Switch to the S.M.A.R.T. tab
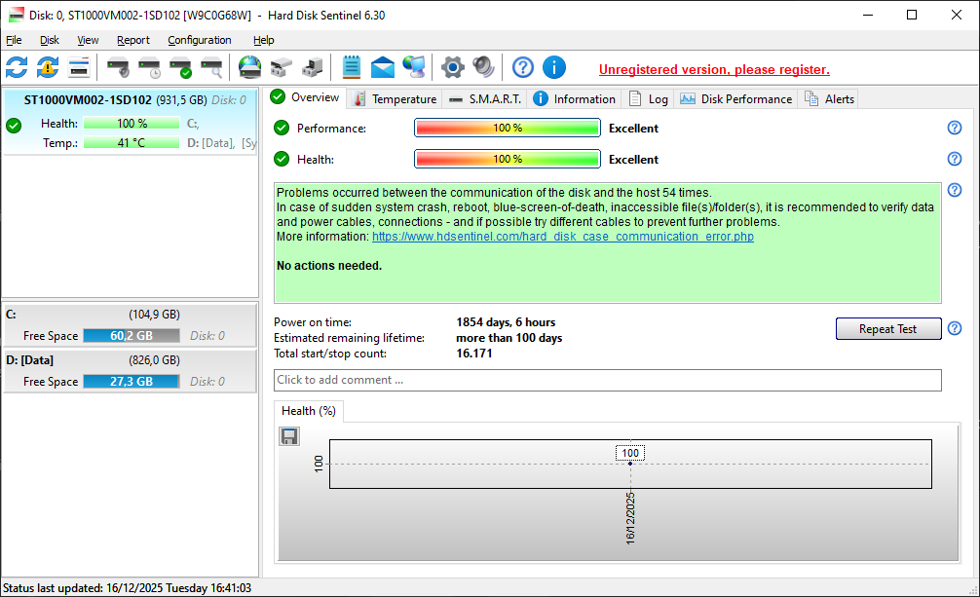 485,98
